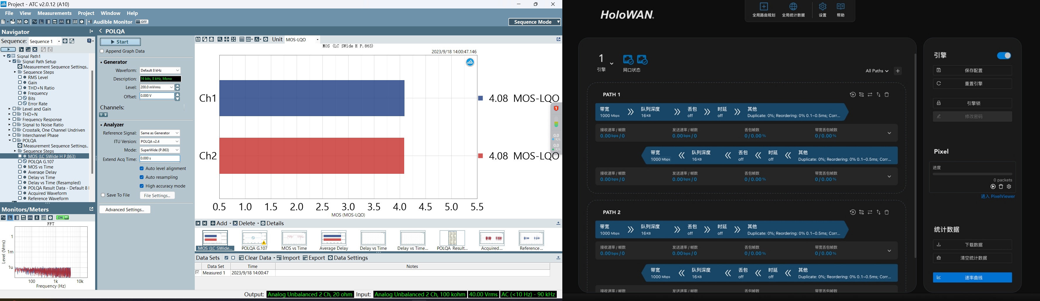Image resolution: width=1040 pixels, height=301 pixels.
Task: Click the Pixel progress play icon
Action: click(993, 187)
